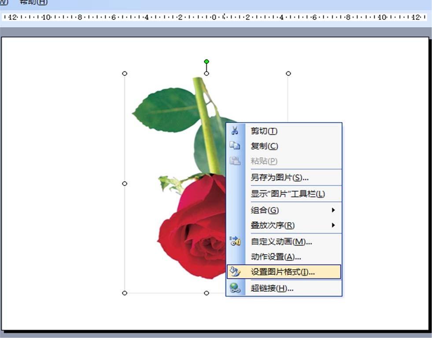
Task: Click the scissors Cut icon
Action: [x=235, y=130]
